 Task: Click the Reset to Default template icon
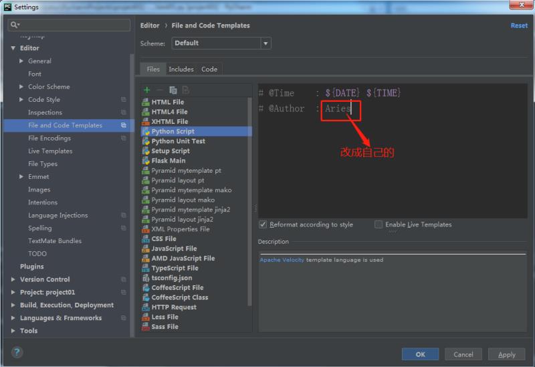[x=186, y=90]
